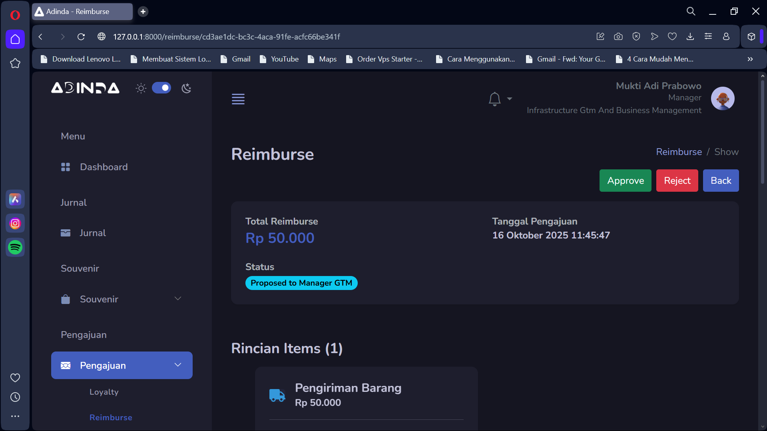This screenshot has height=431, width=767.
Task: Open the Dashboard menu item
Action: [104, 167]
